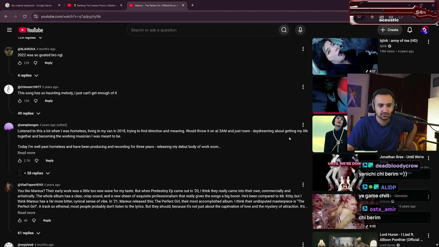
Task: Open @VladTepesVEVO's profile avatar
Action: [9, 187]
